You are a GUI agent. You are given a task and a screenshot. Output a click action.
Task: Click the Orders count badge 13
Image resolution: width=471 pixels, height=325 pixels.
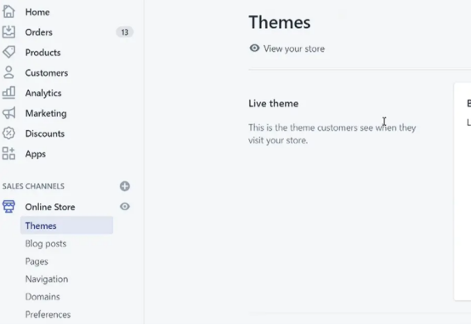[x=125, y=31]
